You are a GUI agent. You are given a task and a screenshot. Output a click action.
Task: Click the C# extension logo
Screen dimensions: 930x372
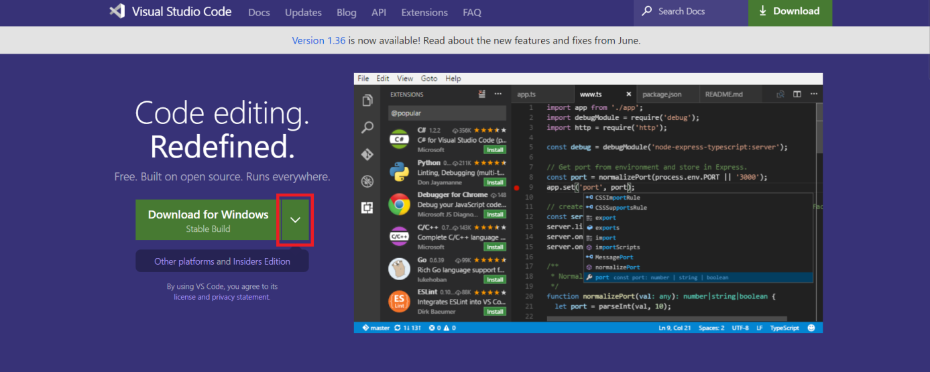(x=400, y=139)
